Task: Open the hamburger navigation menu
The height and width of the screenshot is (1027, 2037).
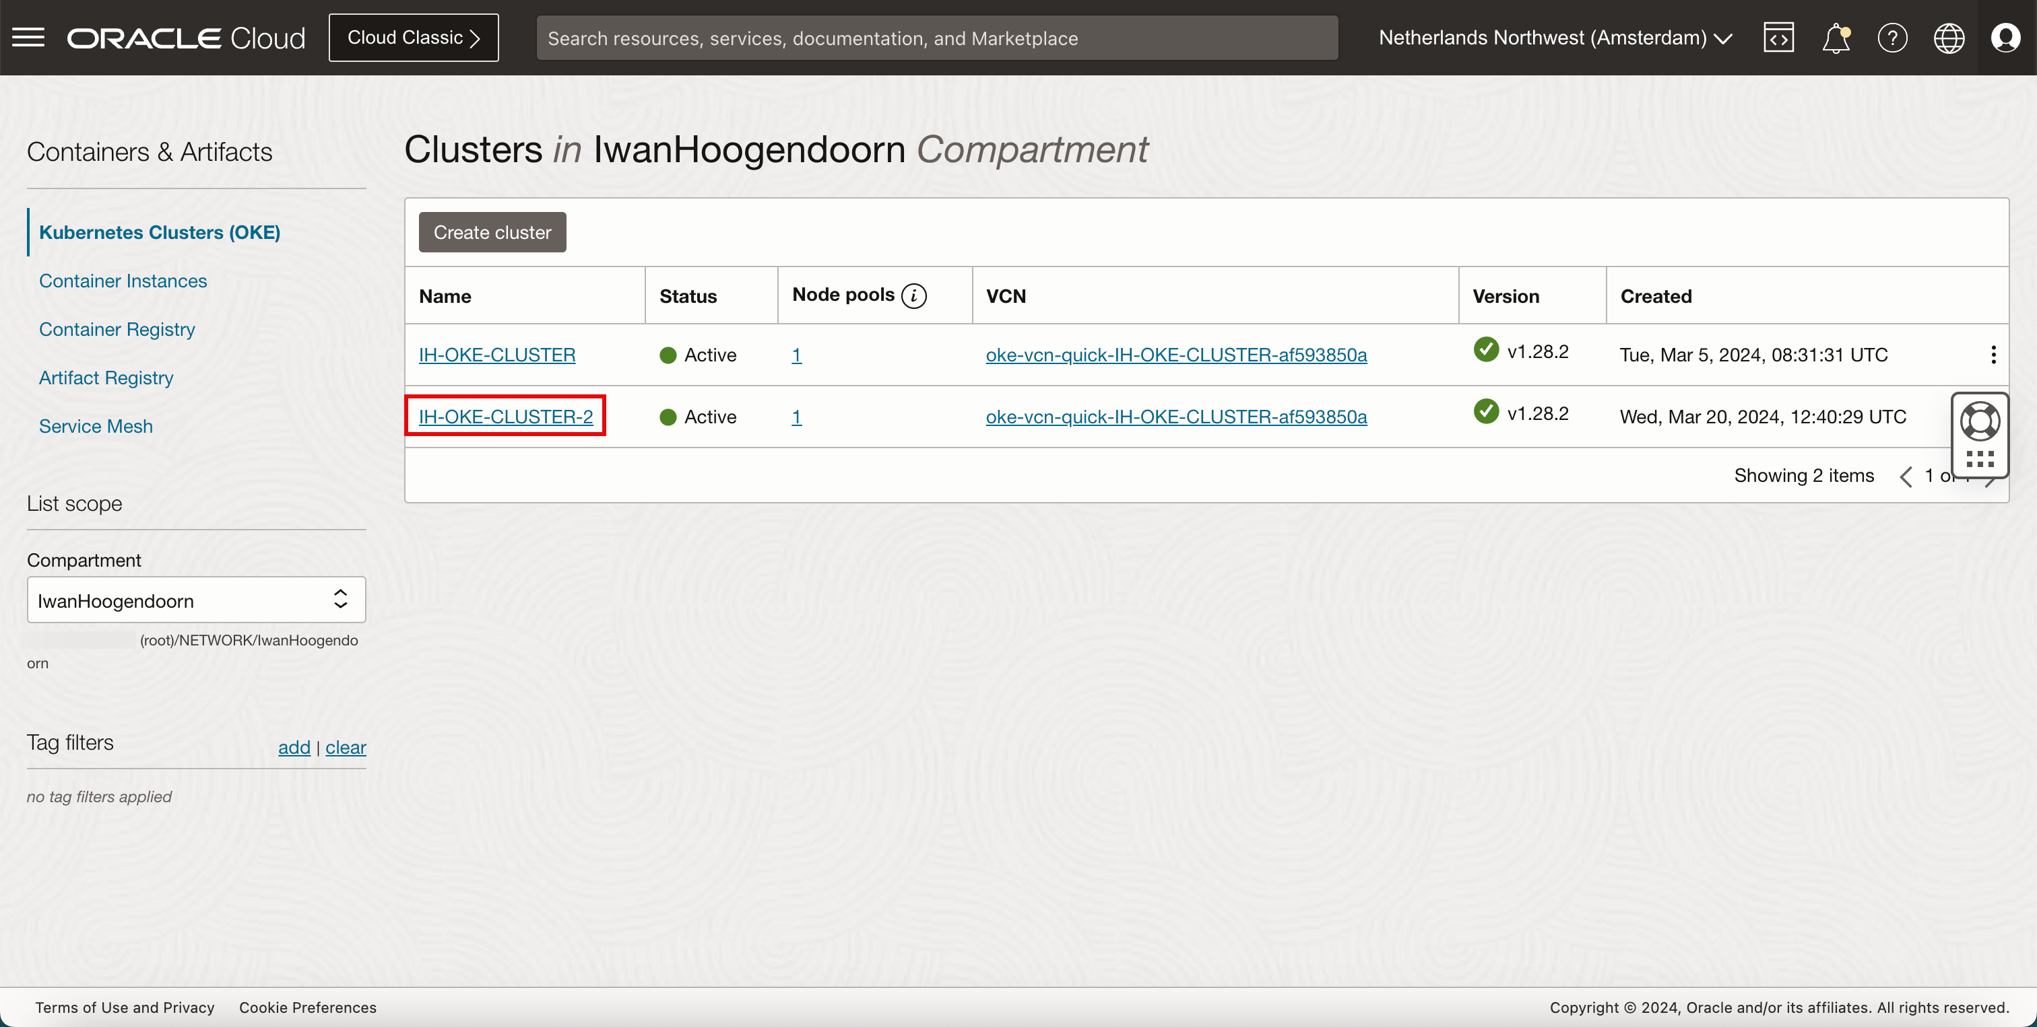Action: [28, 37]
